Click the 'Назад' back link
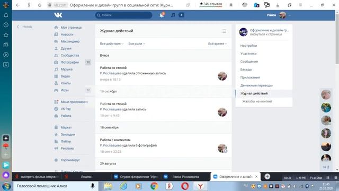The height and width of the screenshot is (191, 339). click(x=24, y=27)
